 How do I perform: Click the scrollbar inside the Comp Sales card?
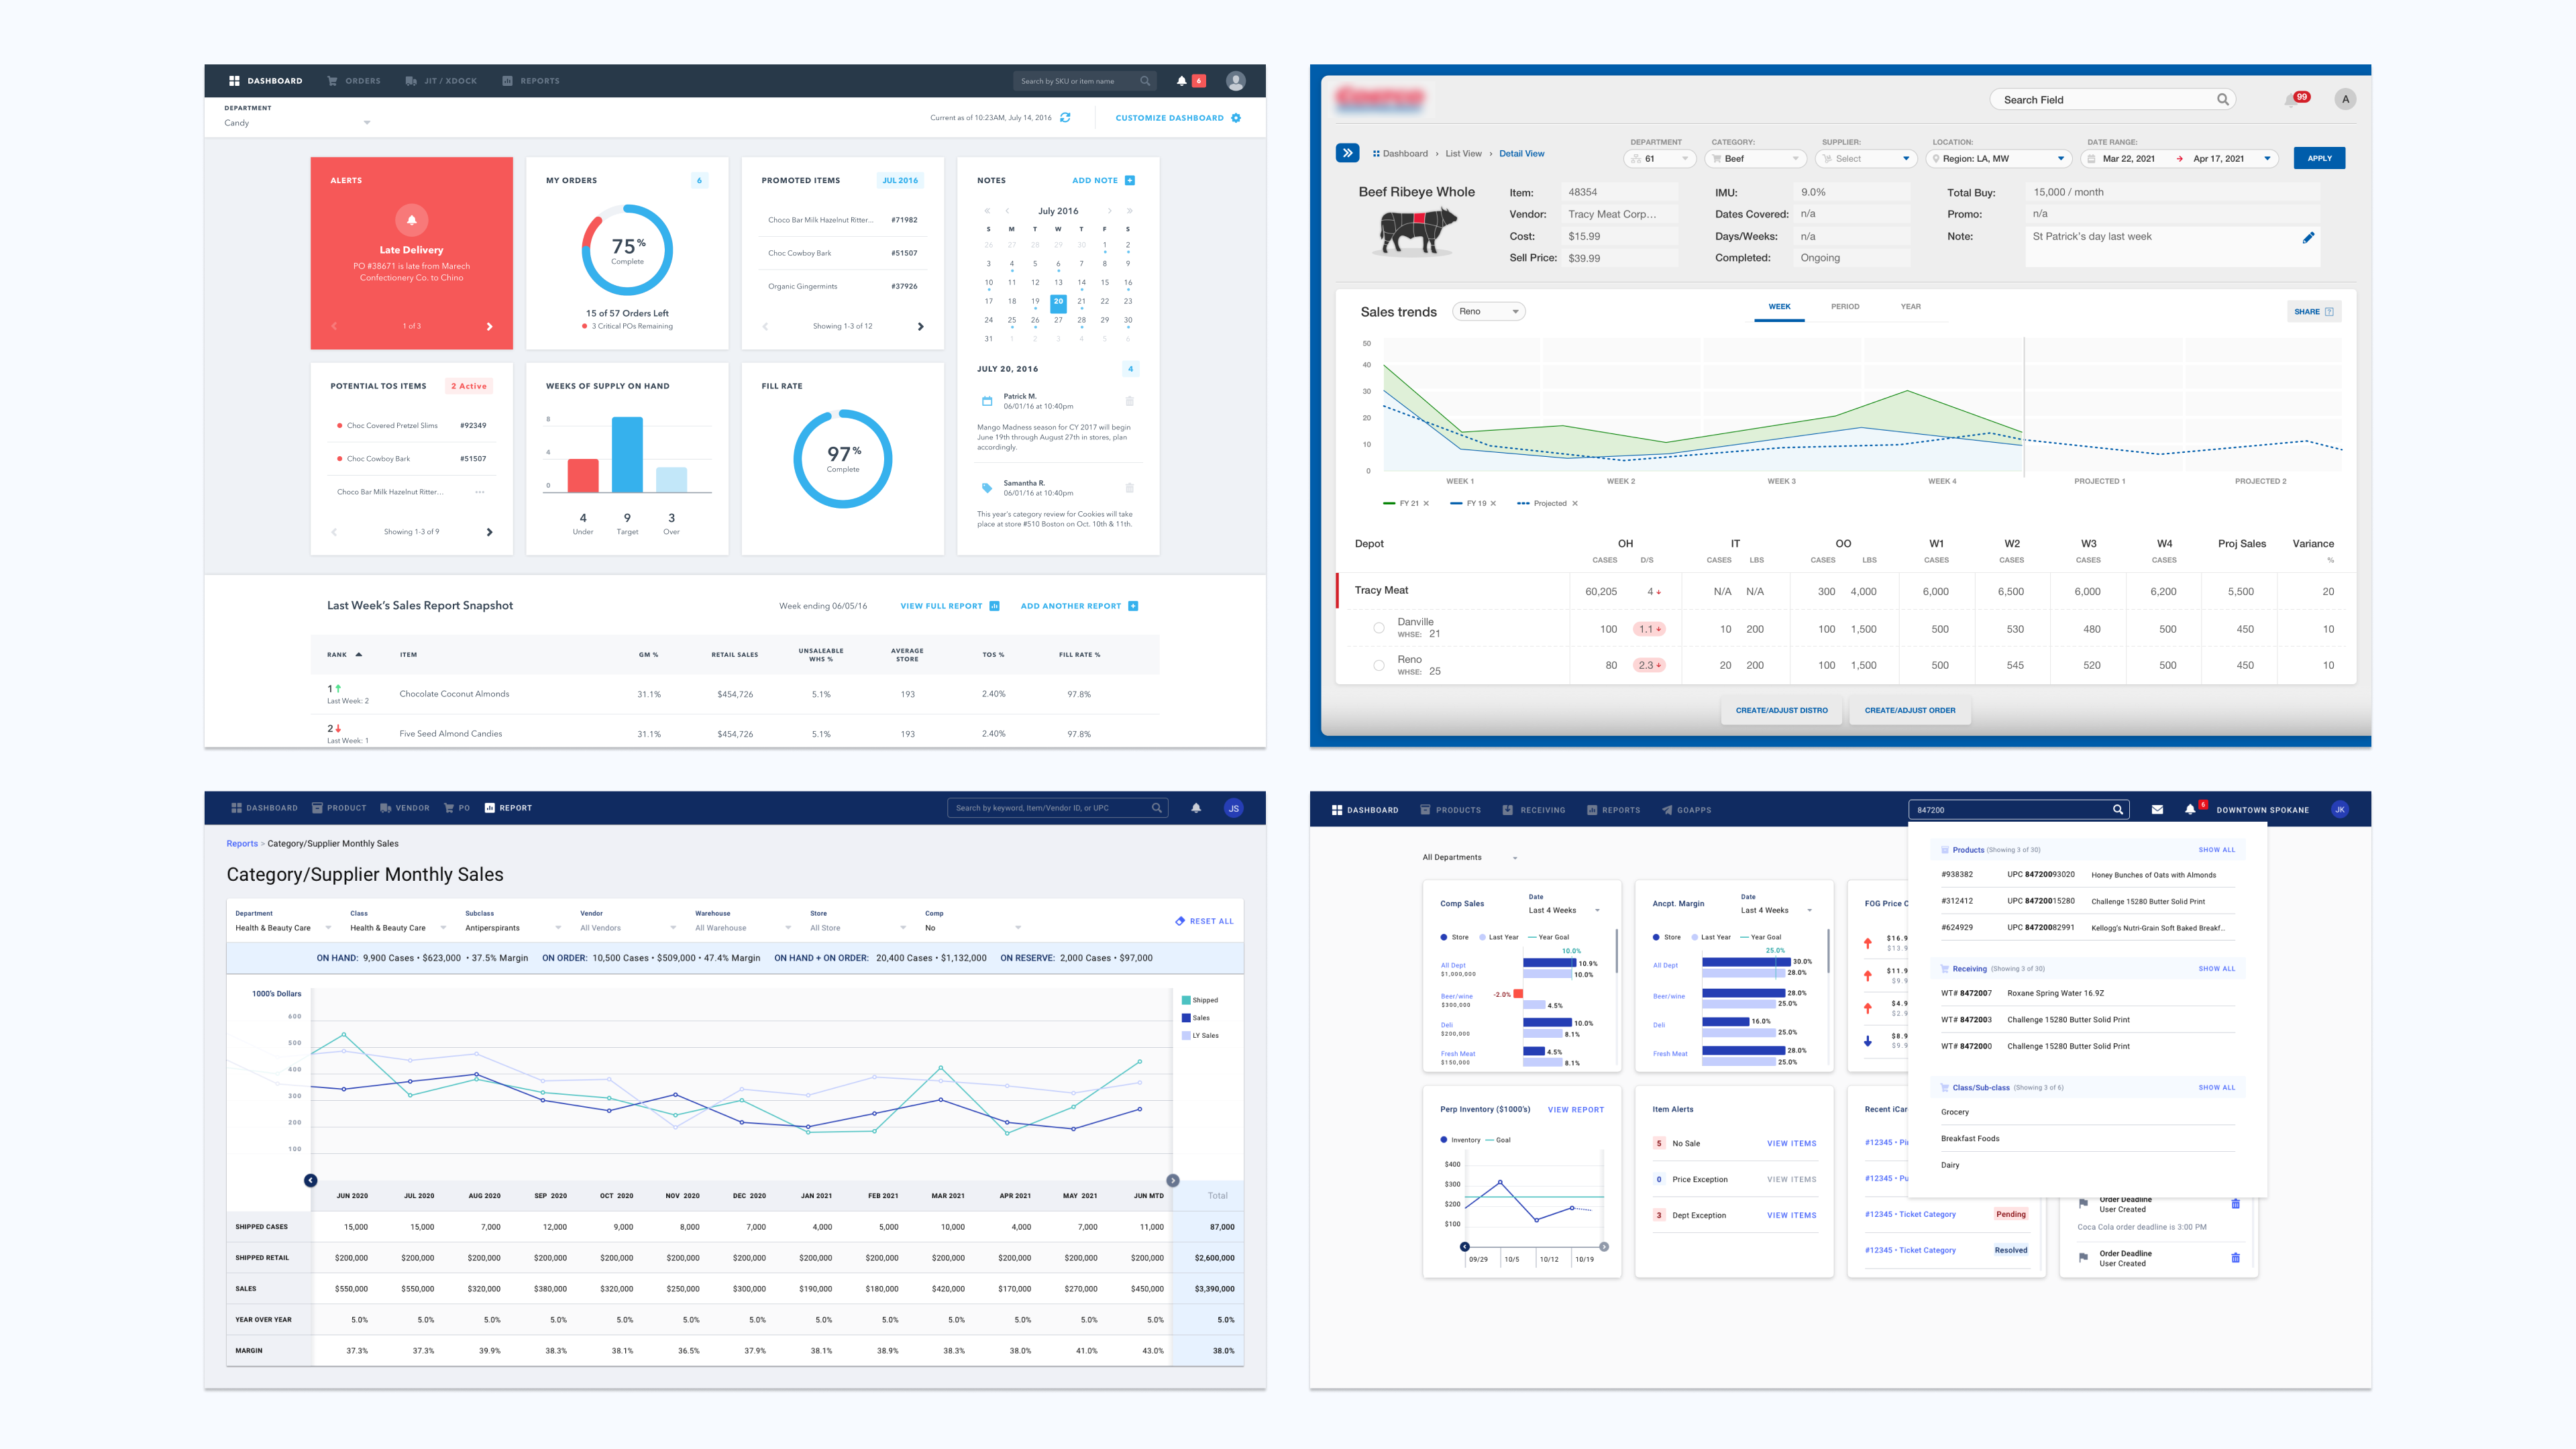1616,950
